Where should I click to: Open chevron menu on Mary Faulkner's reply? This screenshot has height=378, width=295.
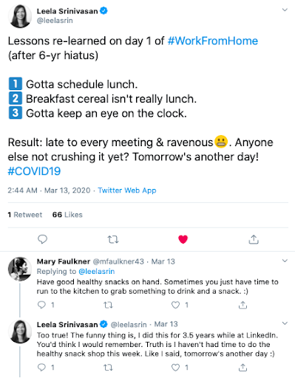tap(285, 261)
